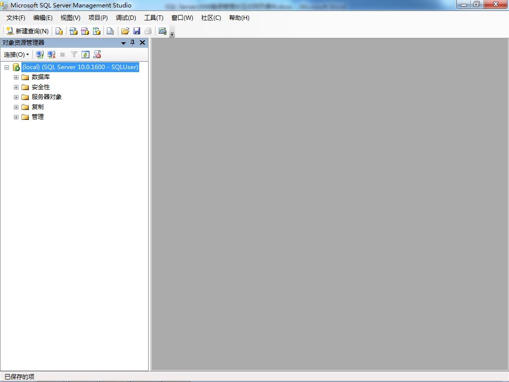The width and height of the screenshot is (509, 382).
Task: Expand the 安全性 folder
Action: [x=16, y=87]
